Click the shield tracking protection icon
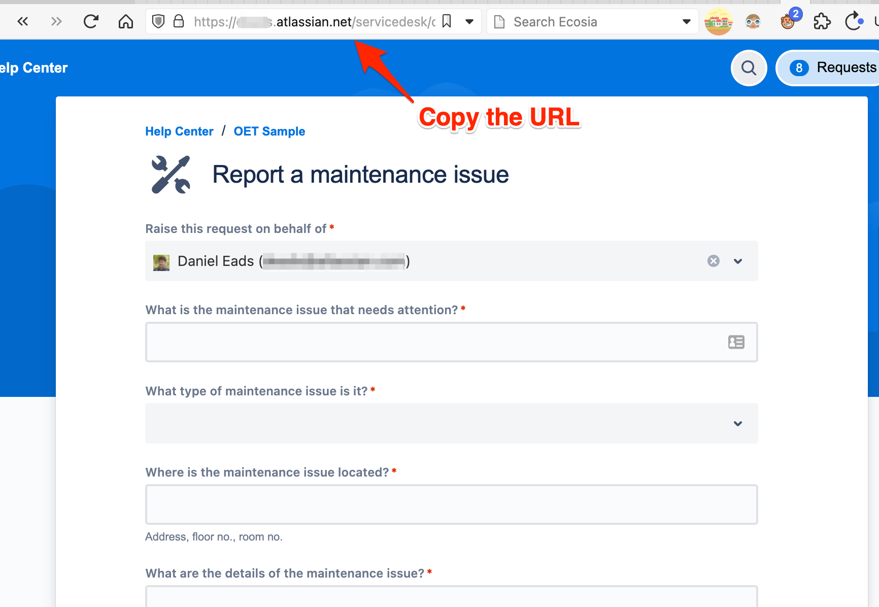This screenshot has width=879, height=607. click(158, 21)
